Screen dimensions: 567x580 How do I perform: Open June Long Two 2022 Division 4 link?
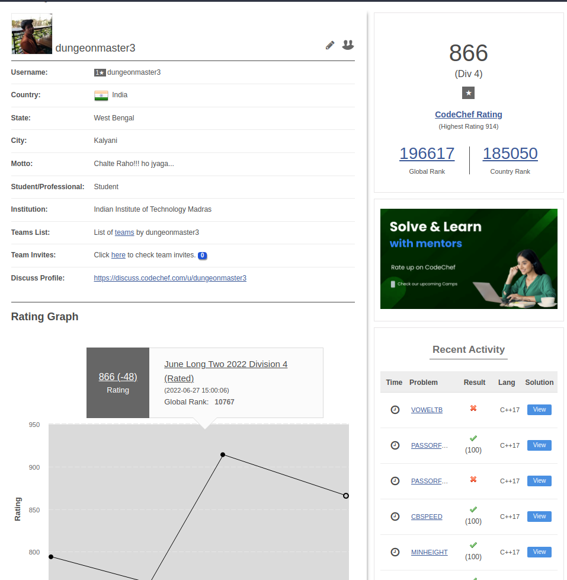tap(226, 371)
